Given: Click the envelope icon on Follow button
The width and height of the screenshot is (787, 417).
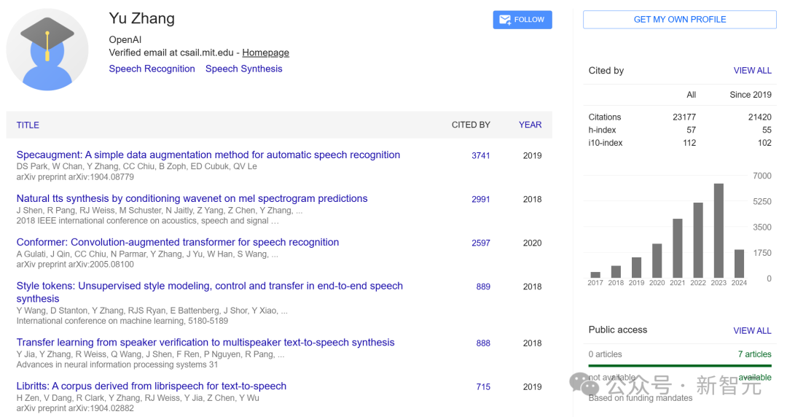Looking at the screenshot, I should point(504,20).
